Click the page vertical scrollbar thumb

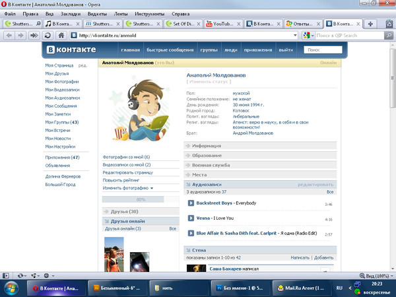[393, 79]
